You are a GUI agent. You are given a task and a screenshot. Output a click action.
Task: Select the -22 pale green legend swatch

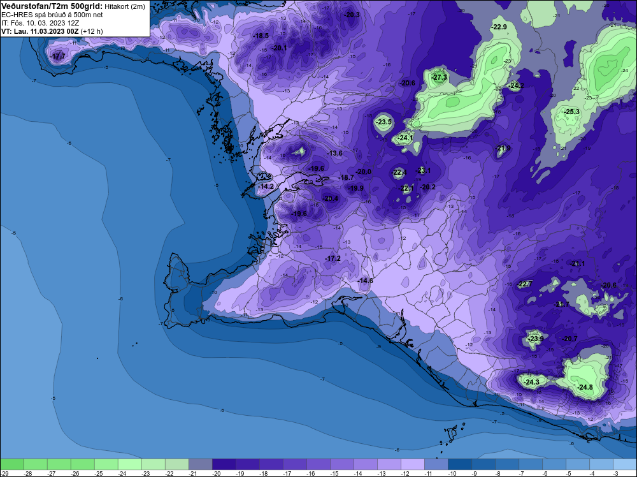(x=177, y=464)
